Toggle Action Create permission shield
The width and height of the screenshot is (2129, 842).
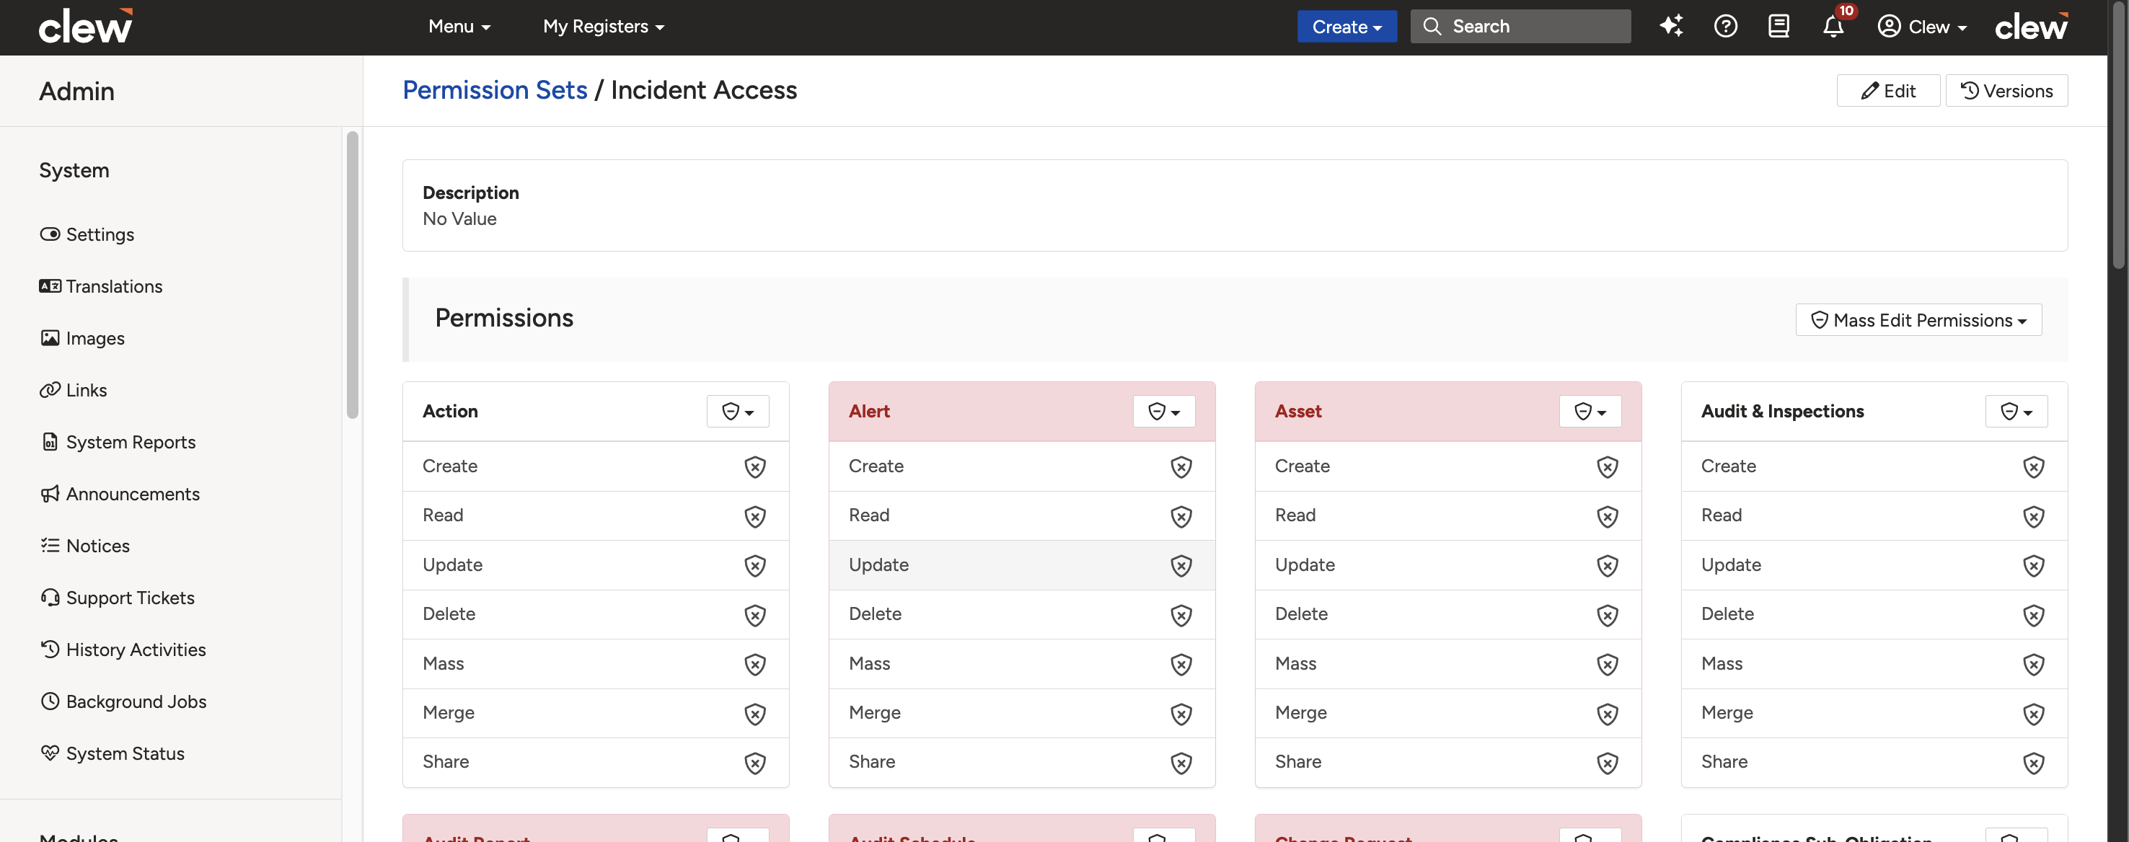click(754, 467)
